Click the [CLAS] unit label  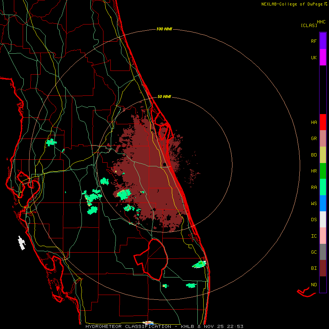pyautogui.click(x=309, y=26)
